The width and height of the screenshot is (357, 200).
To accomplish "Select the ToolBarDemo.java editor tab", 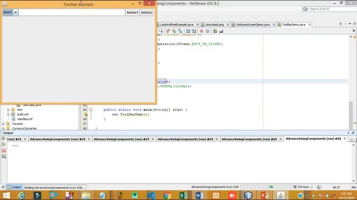I will click(x=293, y=24).
